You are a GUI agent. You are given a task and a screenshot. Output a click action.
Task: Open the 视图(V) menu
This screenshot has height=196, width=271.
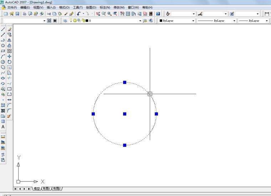pyautogui.click(x=38, y=7)
